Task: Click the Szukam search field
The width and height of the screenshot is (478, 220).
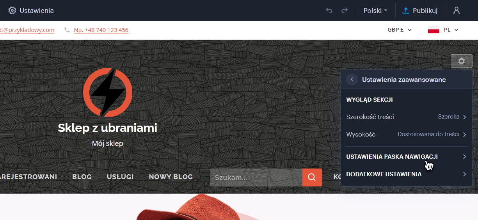Action: (x=256, y=177)
